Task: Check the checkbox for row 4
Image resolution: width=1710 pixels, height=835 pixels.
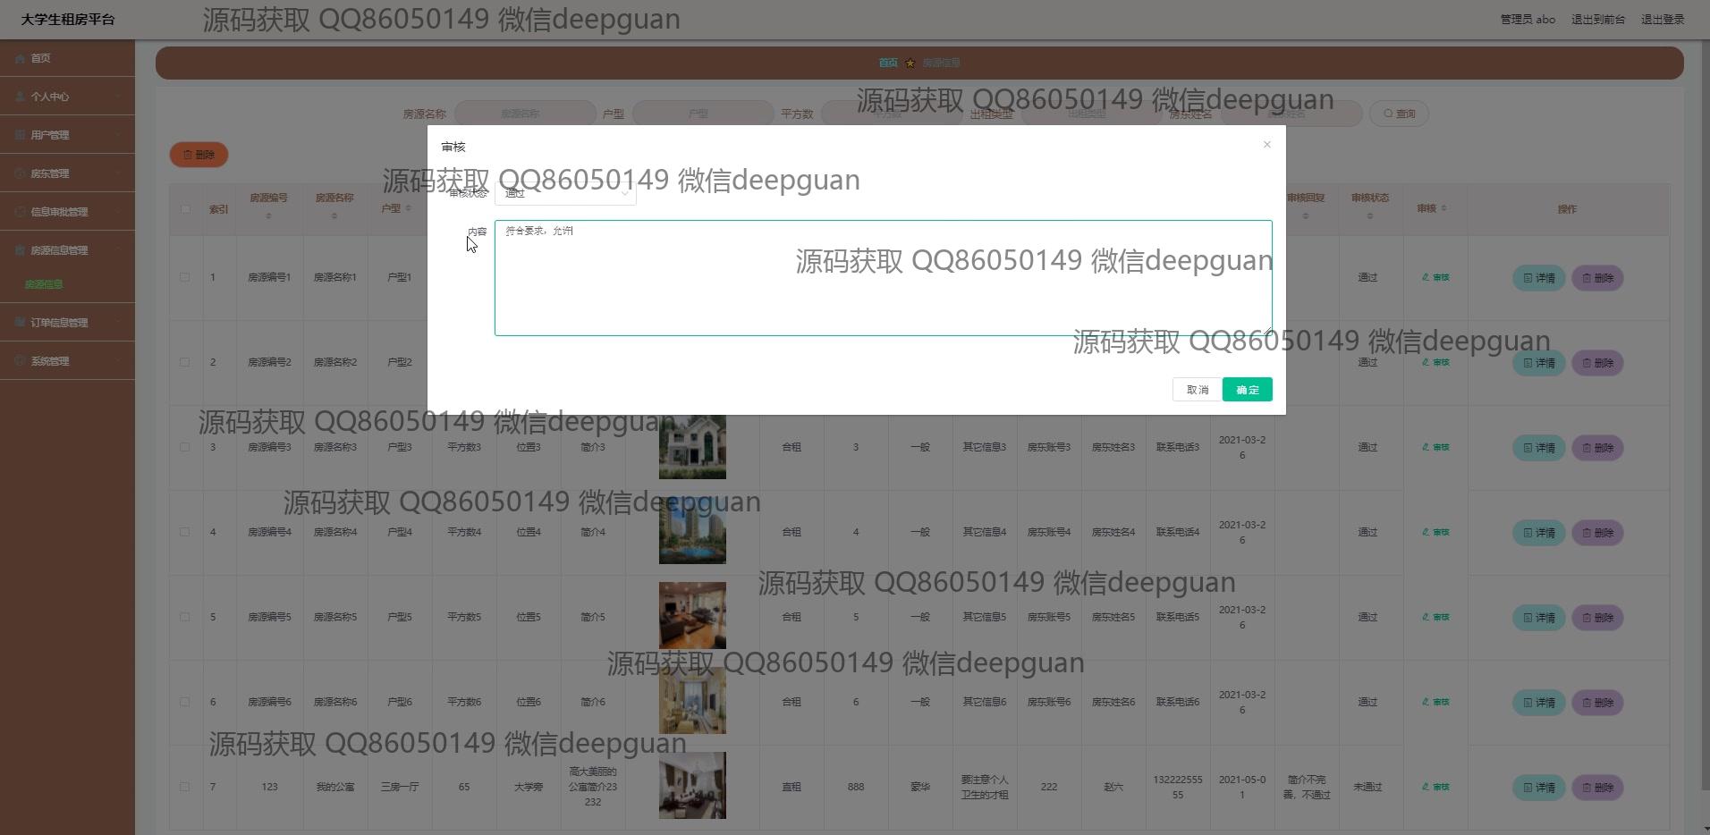Action: click(x=185, y=532)
